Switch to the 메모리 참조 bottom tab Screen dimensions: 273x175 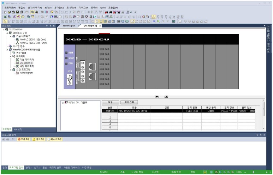pos(55,168)
